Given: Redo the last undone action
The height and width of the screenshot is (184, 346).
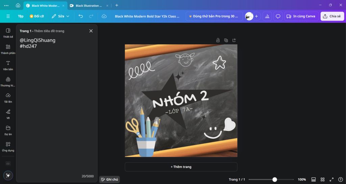Looking at the screenshot, I should pyautogui.click(x=91, y=16).
